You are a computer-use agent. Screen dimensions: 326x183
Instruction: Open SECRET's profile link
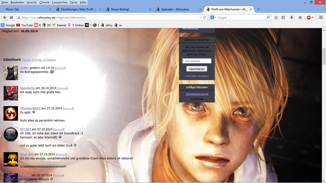click(x=26, y=129)
